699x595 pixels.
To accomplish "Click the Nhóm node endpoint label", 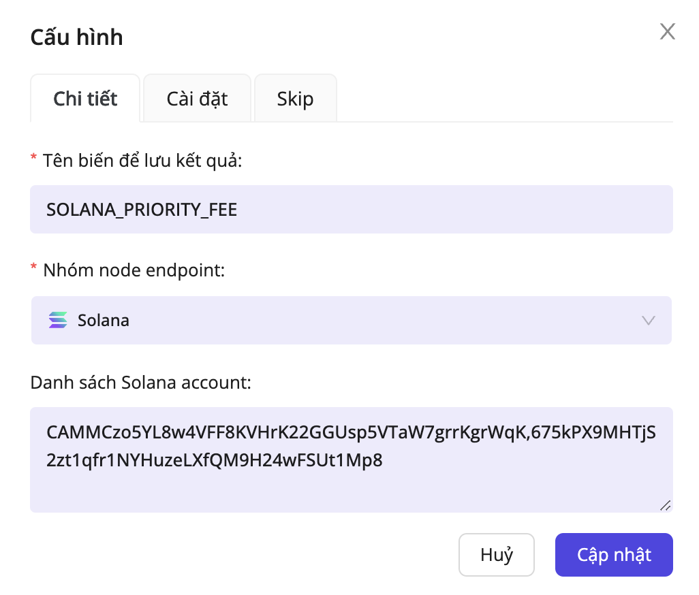I will 134,270.
